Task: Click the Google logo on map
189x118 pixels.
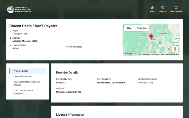Action: coord(128,54)
